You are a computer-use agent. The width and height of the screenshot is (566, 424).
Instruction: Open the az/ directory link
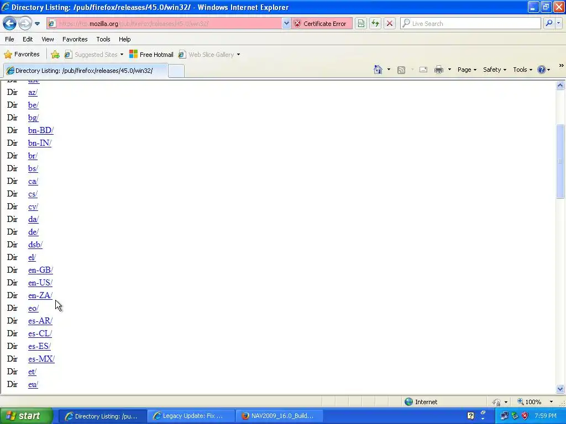tap(33, 92)
